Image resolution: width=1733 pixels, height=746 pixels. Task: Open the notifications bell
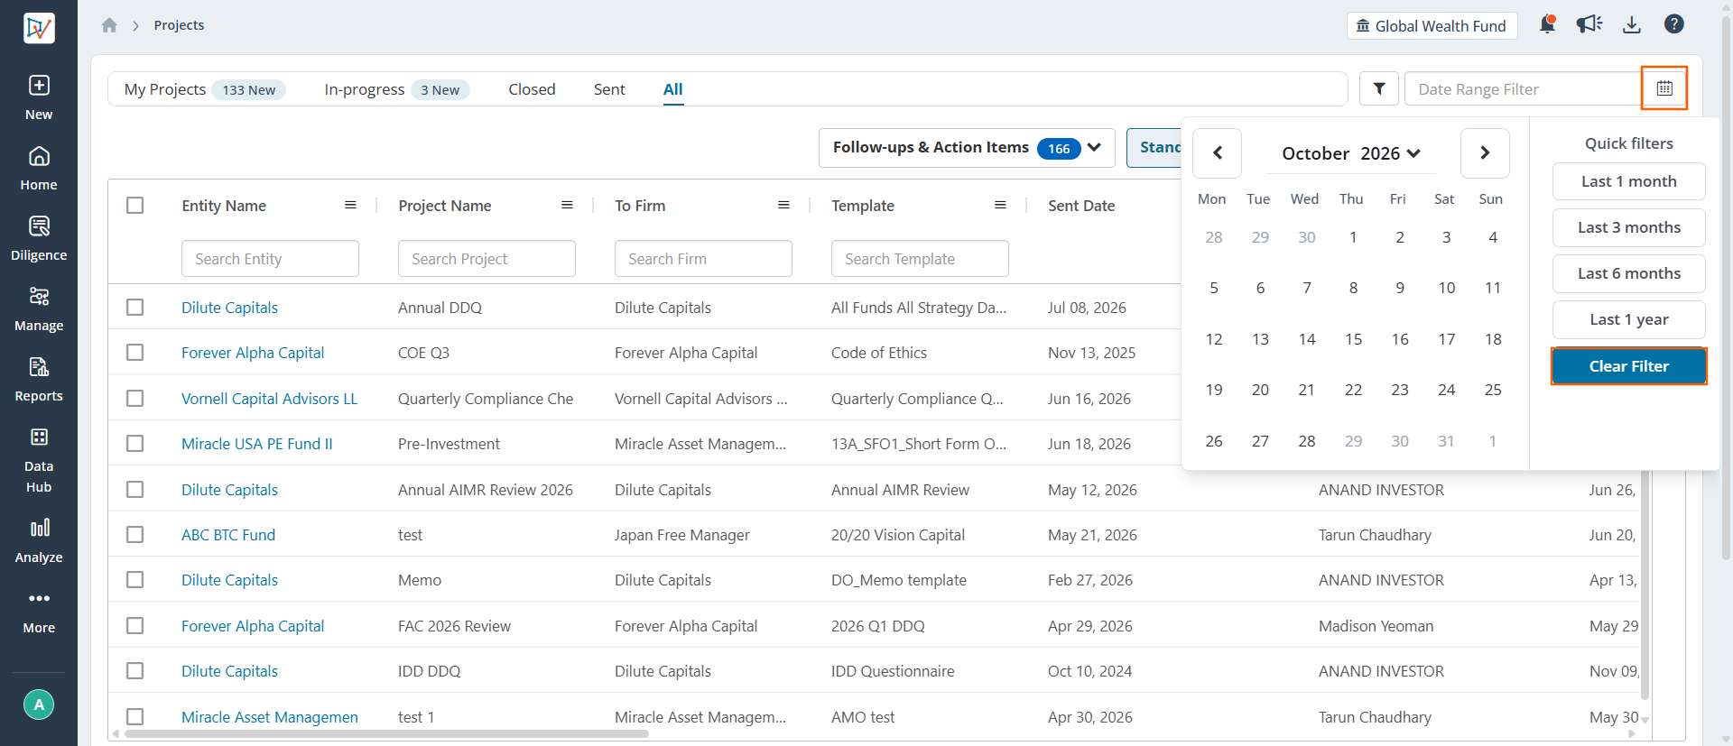(1547, 24)
